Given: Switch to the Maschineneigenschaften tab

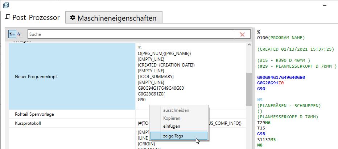Looking at the screenshot, I should pos(114,18).
